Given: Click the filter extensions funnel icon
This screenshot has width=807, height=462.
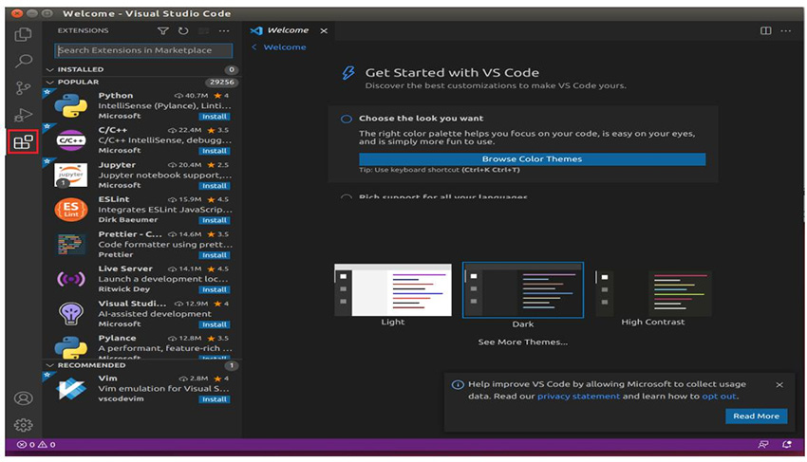Looking at the screenshot, I should 163,31.
